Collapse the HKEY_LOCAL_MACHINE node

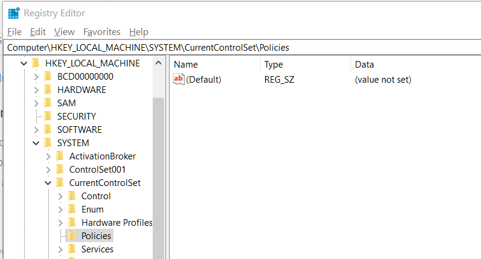point(24,63)
